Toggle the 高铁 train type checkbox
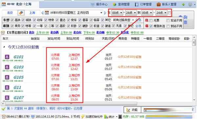The image size is (197, 119). [x=12, y=20]
